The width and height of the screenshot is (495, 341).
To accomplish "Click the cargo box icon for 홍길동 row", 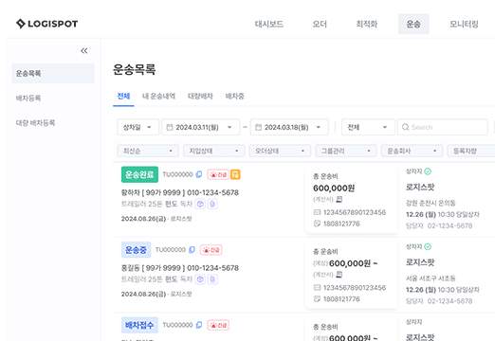I will (x=200, y=279).
